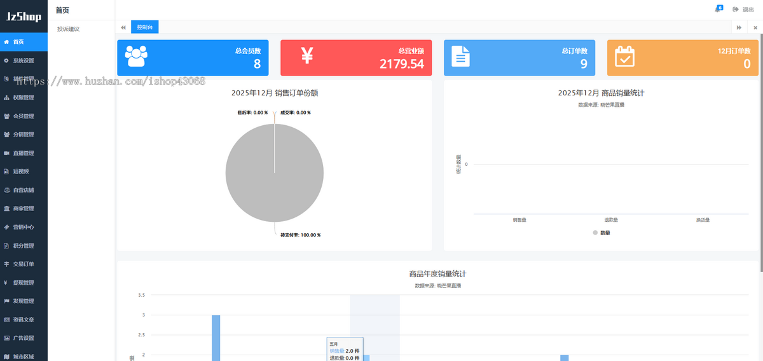Click the newspaper icon for 资讯文章
The width and height of the screenshot is (763, 361).
(6, 319)
